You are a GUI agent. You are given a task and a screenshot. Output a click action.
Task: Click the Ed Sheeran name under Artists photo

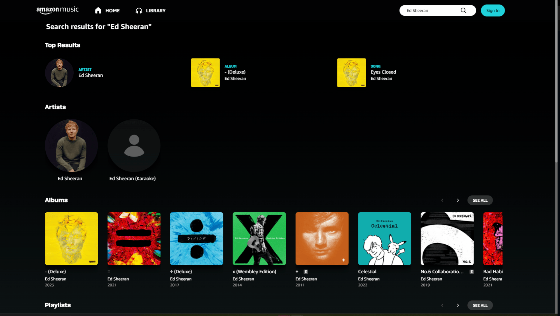[x=70, y=178]
